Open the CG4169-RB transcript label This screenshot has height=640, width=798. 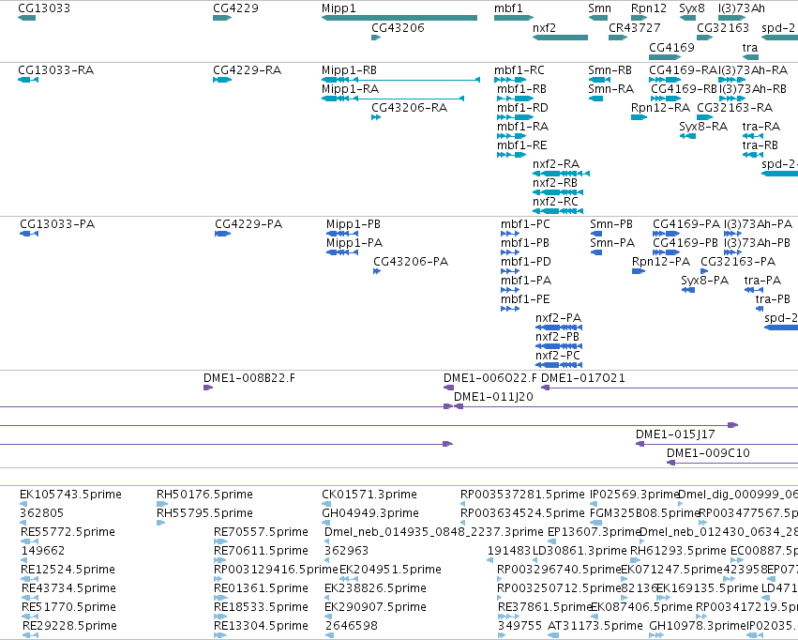684,89
